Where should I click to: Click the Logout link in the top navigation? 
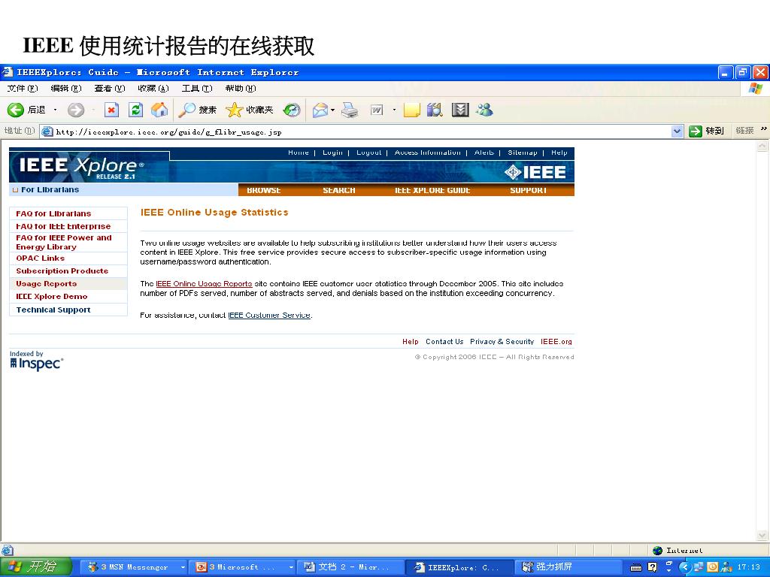click(x=368, y=153)
